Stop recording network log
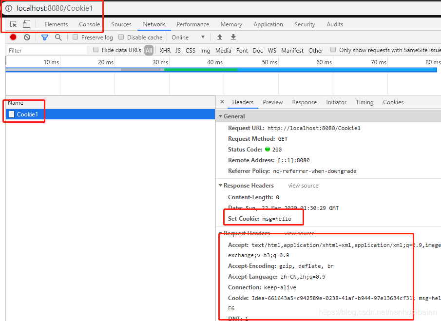 pyautogui.click(x=13, y=37)
